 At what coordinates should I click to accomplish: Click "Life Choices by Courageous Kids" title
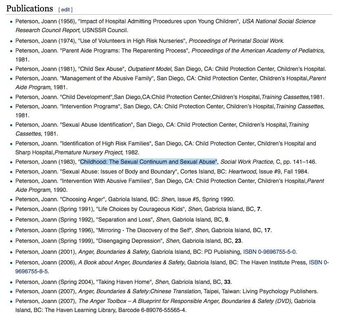click(141, 209)
